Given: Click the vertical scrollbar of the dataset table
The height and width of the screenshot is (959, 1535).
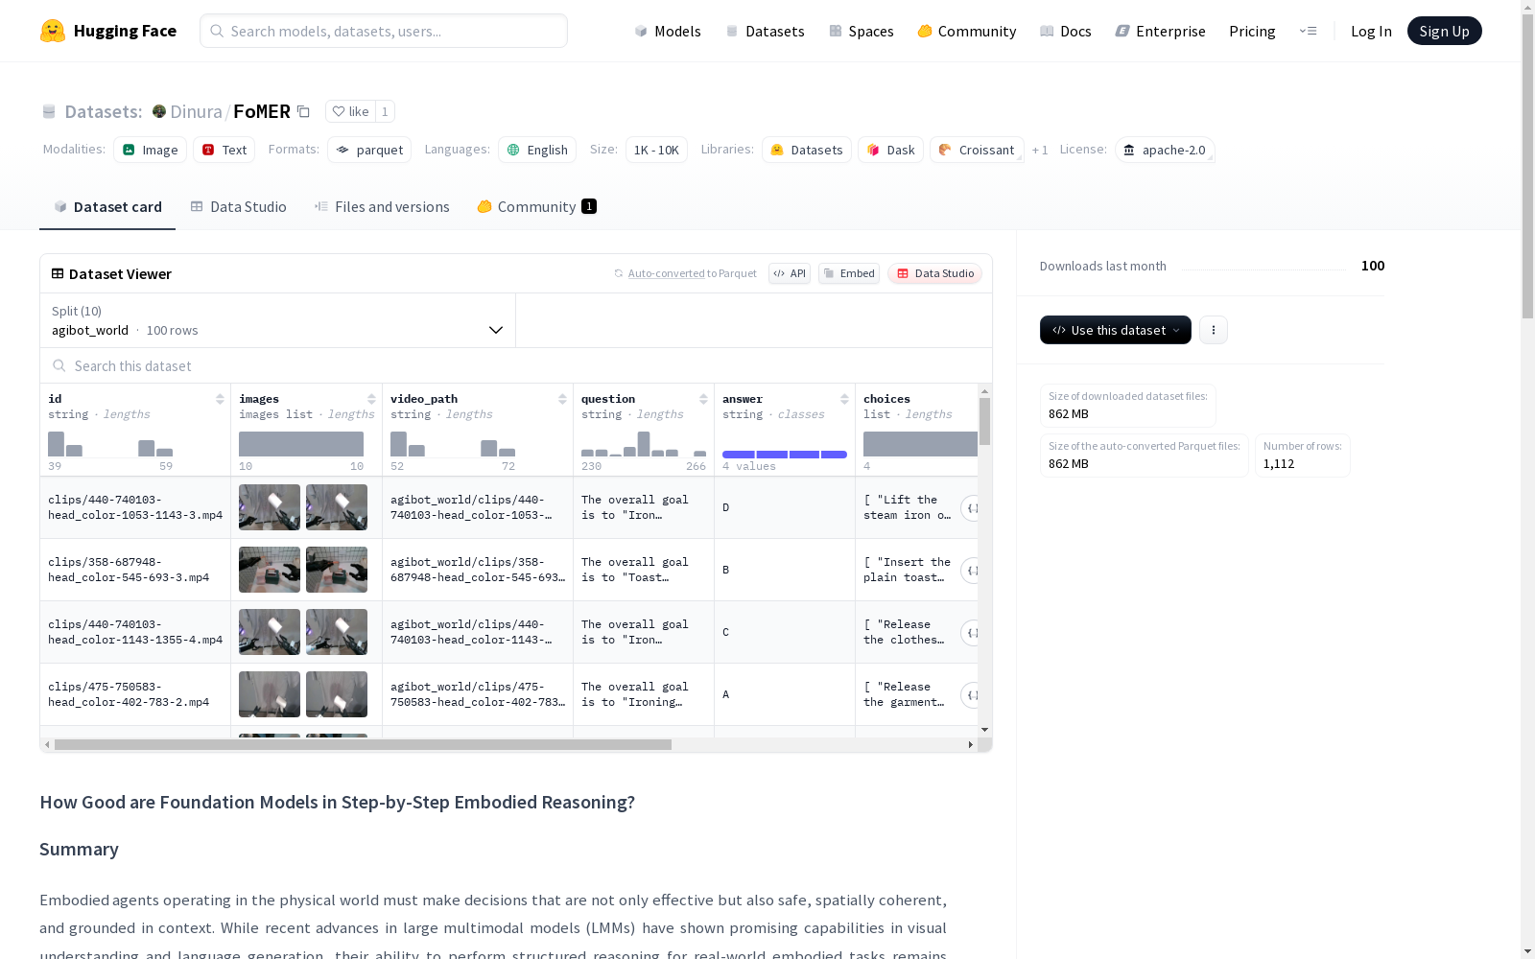Looking at the screenshot, I should [x=984, y=422].
